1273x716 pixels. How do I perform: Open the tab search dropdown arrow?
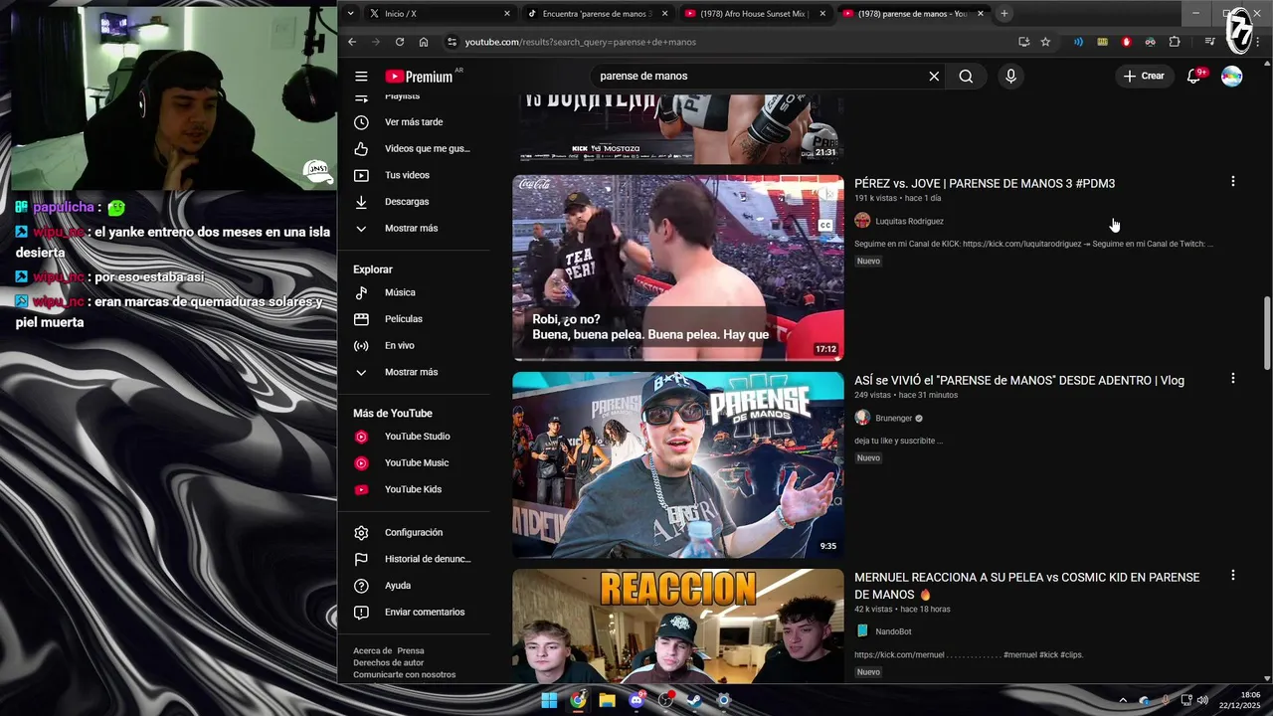[x=350, y=14]
